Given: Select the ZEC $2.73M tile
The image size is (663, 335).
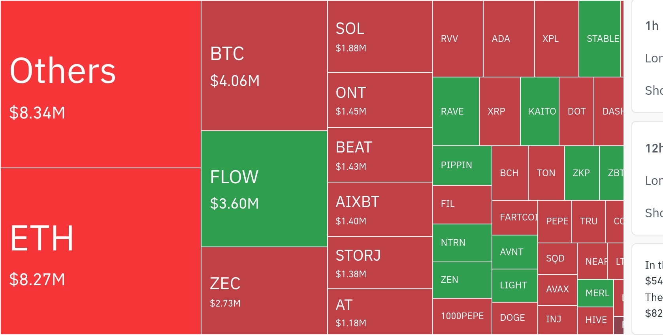Looking at the screenshot, I should pyautogui.click(x=264, y=291).
